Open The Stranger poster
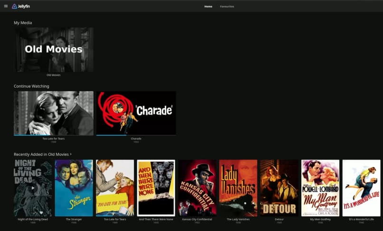This screenshot has height=231, width=383. pos(74,188)
